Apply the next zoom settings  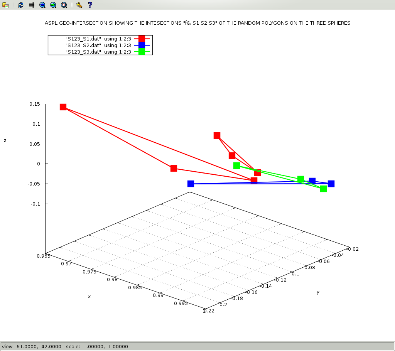point(53,5)
